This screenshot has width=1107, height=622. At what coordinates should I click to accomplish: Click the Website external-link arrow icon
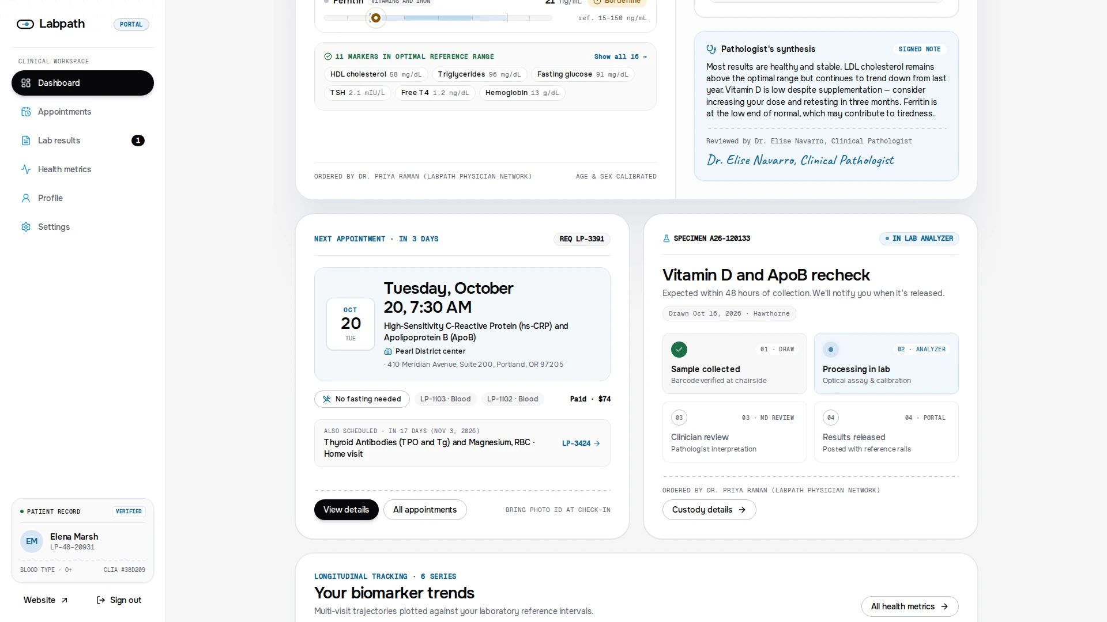(65, 600)
